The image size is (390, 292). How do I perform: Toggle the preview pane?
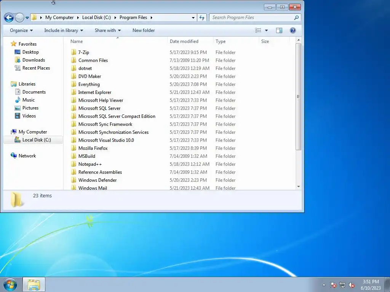279,30
